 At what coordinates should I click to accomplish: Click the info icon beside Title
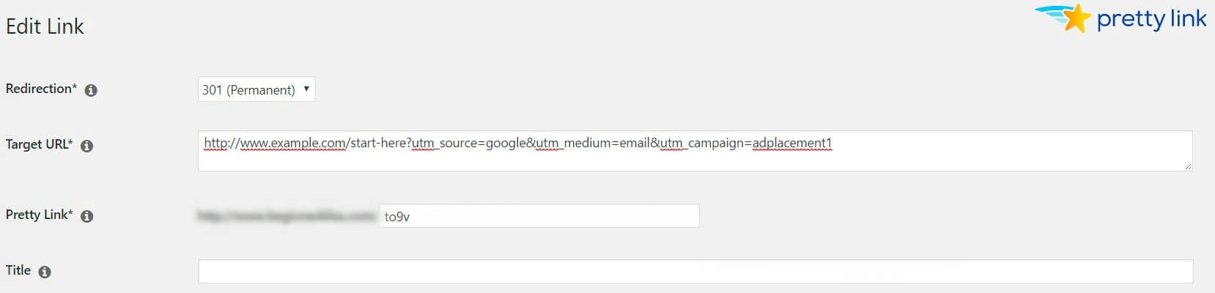coord(45,272)
